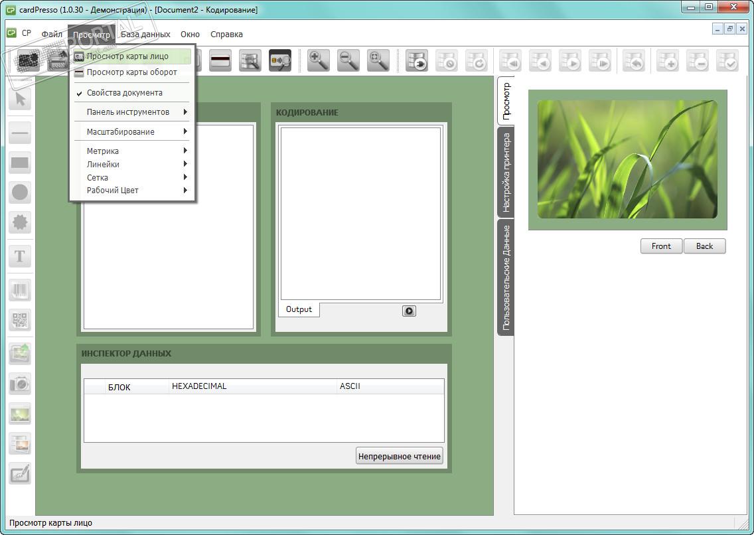
Task: Open the База данных menu
Action: pos(145,34)
